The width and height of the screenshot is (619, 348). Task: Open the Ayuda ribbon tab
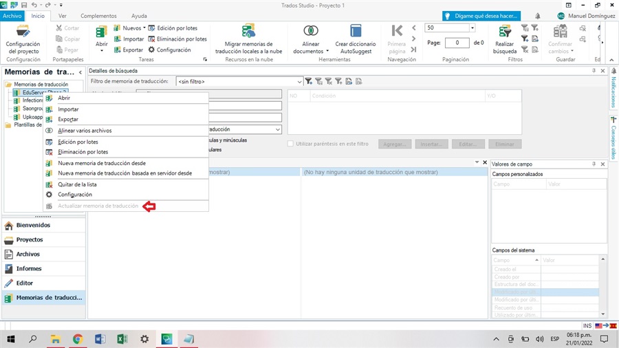pos(139,16)
